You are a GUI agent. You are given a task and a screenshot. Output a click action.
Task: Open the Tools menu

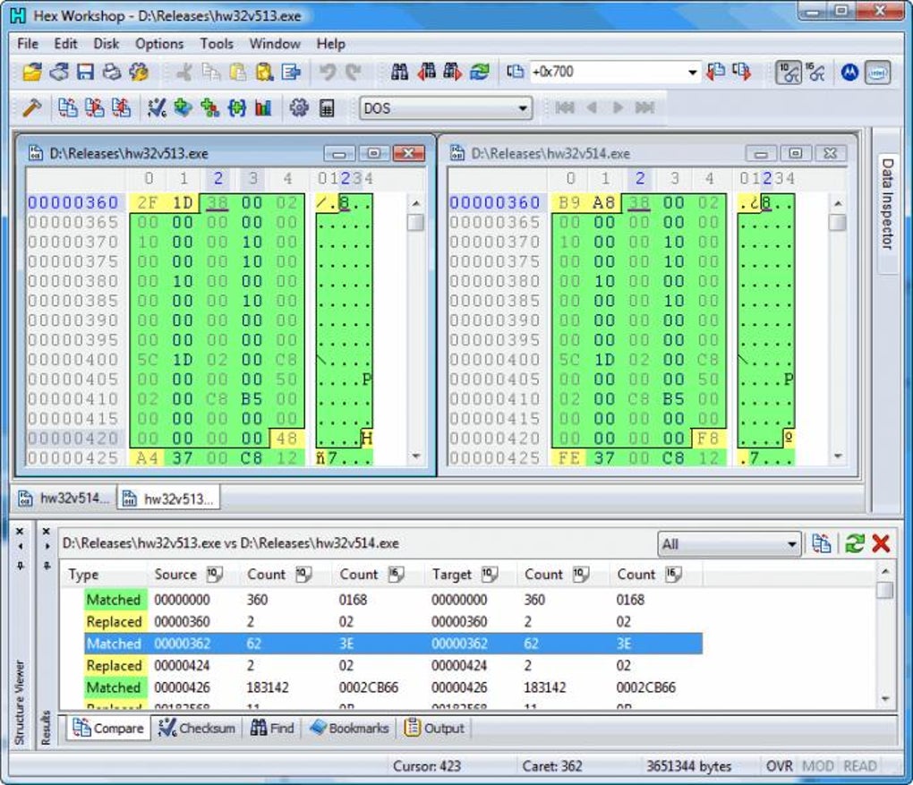pos(217,44)
